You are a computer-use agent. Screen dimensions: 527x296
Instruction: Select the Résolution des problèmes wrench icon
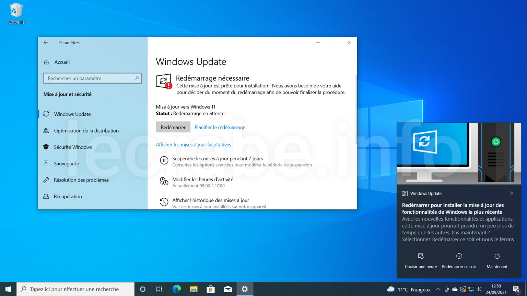coord(47,180)
